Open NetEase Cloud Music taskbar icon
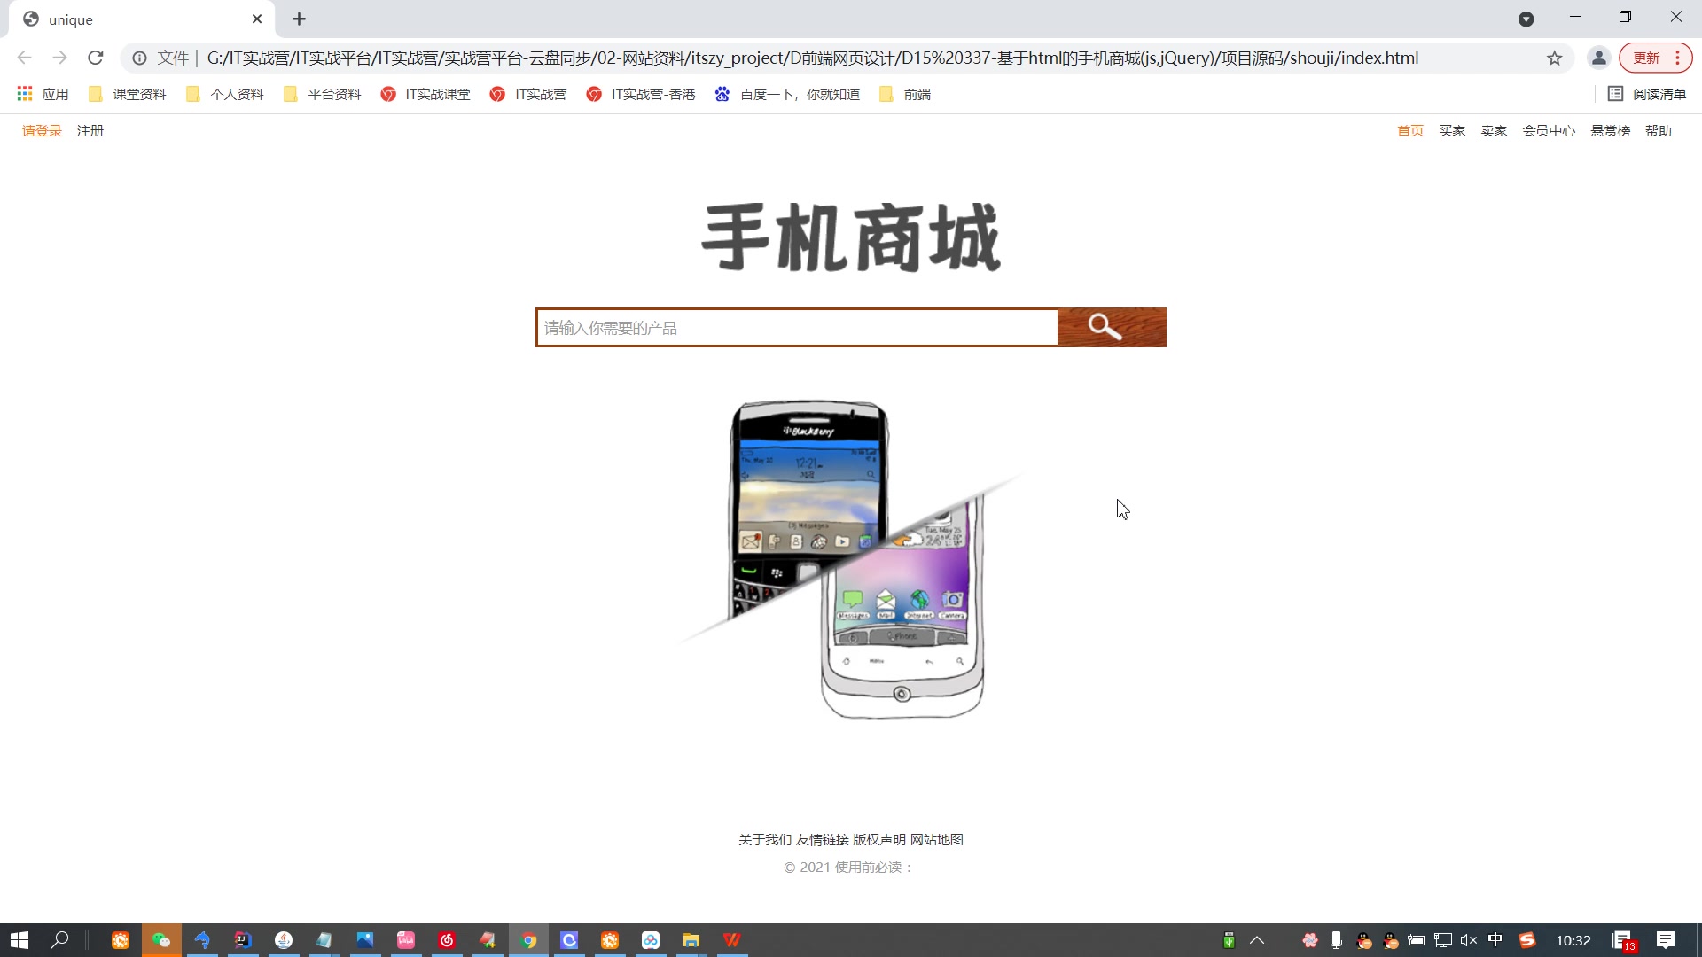This screenshot has height=957, width=1702. [x=447, y=940]
